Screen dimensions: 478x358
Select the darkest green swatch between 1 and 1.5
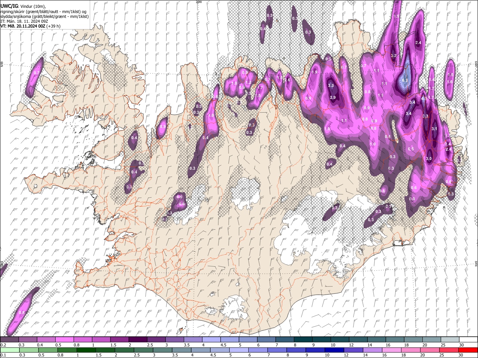(x=86, y=350)
